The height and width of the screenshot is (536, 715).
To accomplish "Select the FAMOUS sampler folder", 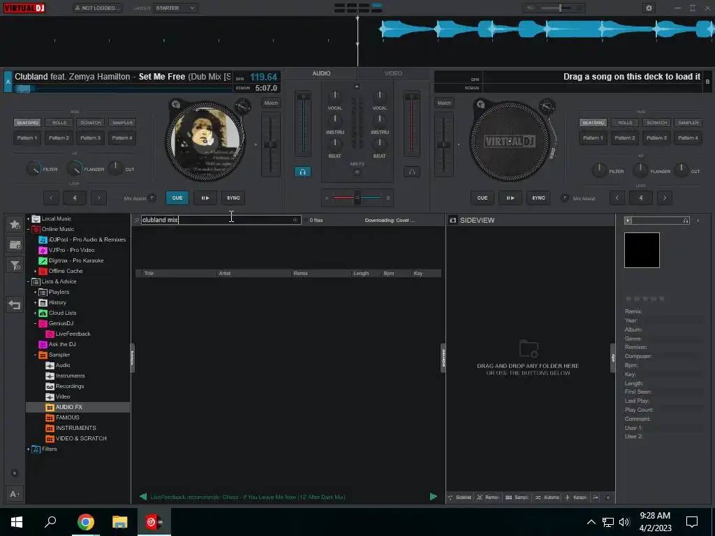I will [68, 417].
